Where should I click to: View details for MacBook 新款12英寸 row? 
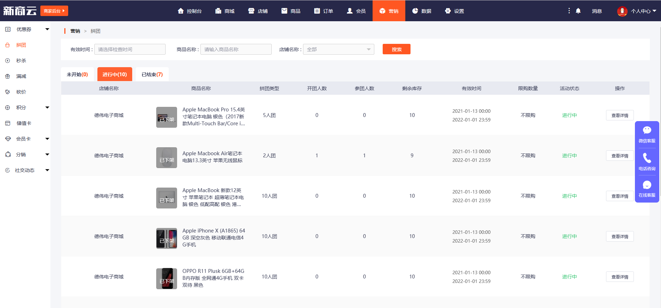coord(620,196)
